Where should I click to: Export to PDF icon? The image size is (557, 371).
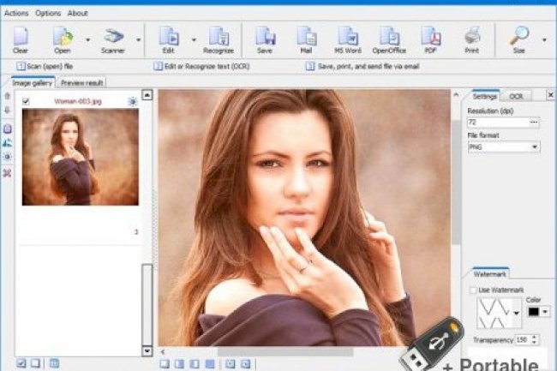click(x=430, y=38)
